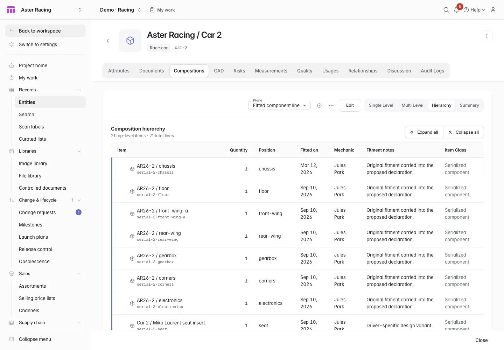Click the Switch to settings gear icon
Viewport: 504px width, 350px height.
tap(12, 44)
